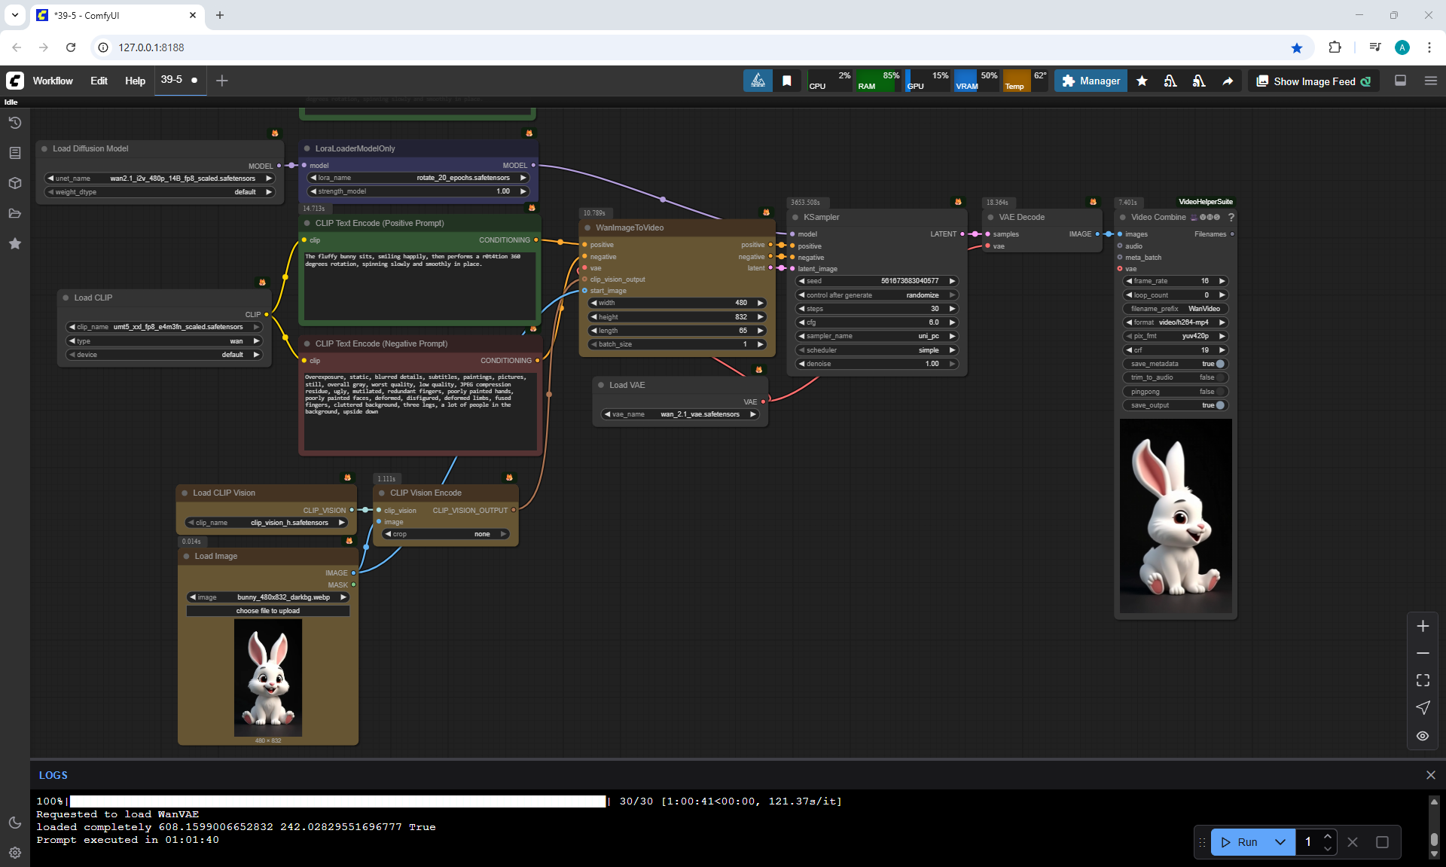Toggle link visibility eye icon
1446x867 pixels.
[x=1422, y=736]
